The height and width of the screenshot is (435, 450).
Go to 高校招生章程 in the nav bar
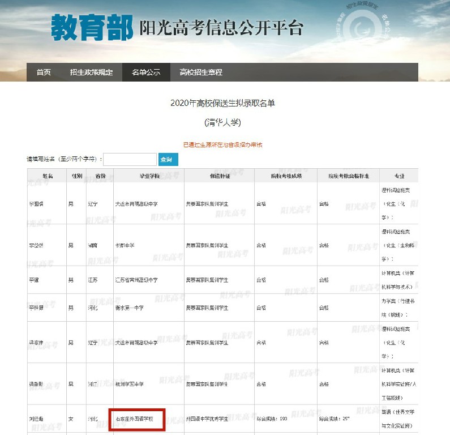[201, 72]
